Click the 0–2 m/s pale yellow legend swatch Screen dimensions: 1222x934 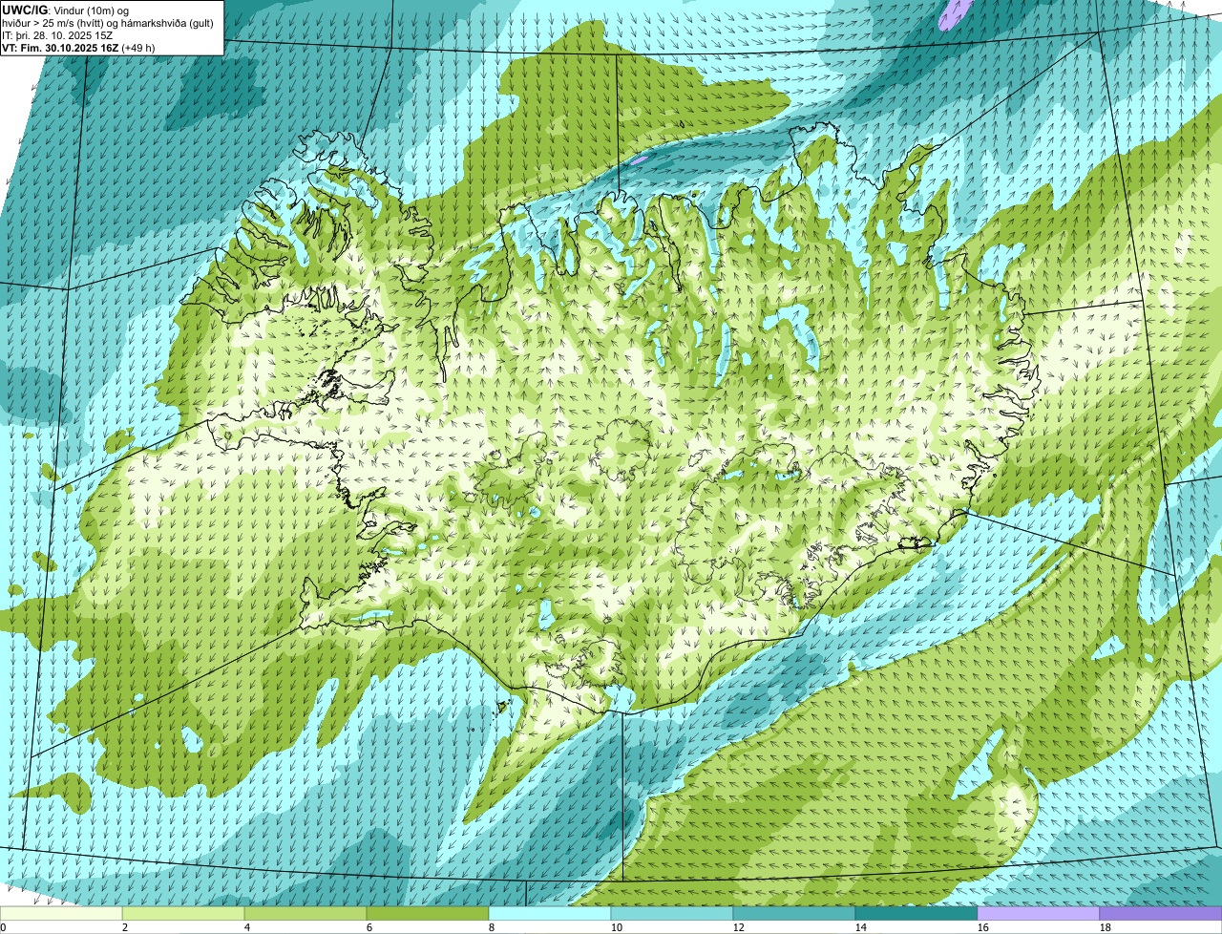[61, 914]
